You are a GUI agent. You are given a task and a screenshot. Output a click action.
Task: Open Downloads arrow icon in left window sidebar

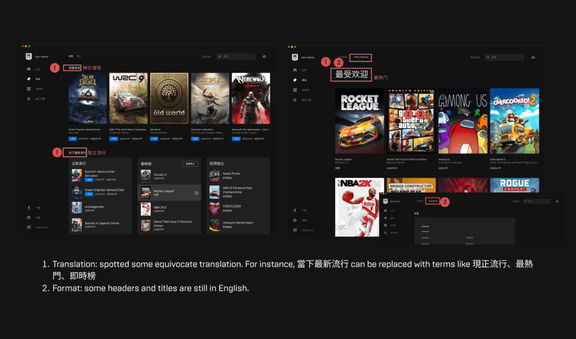pyautogui.click(x=29, y=208)
